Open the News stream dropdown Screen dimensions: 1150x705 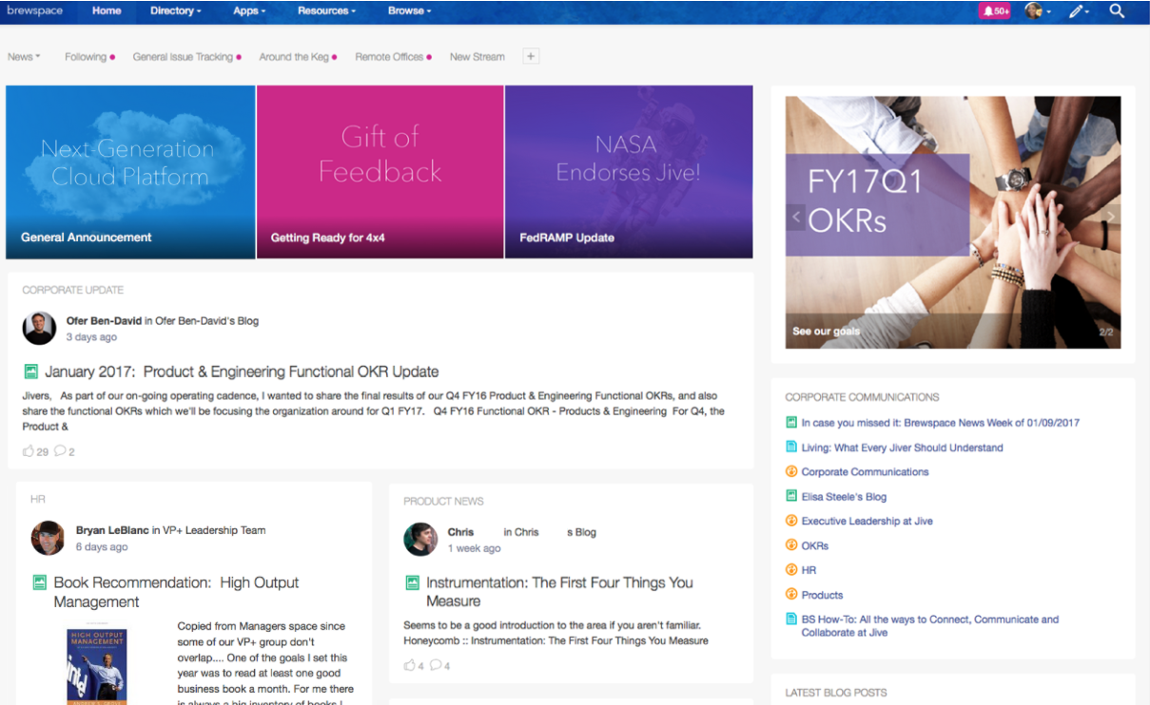pyautogui.click(x=24, y=57)
